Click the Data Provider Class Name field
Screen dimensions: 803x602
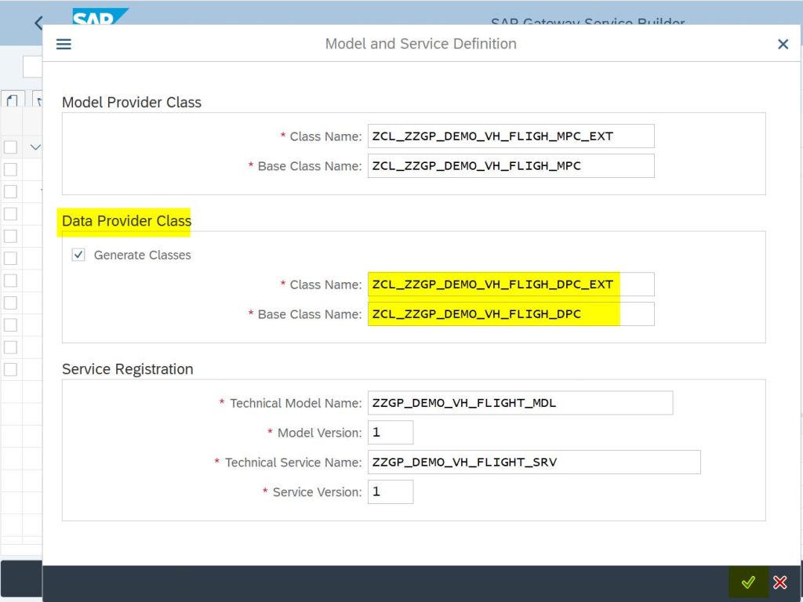(x=511, y=285)
